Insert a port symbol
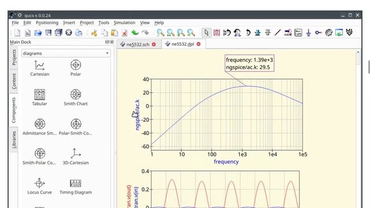This screenshot has height=208, width=370. [x=319, y=32]
